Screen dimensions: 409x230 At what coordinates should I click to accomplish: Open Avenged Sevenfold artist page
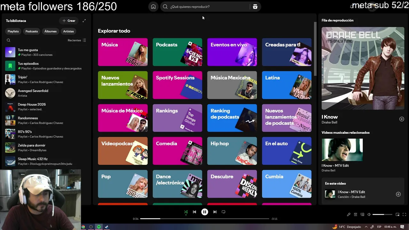tap(46, 93)
